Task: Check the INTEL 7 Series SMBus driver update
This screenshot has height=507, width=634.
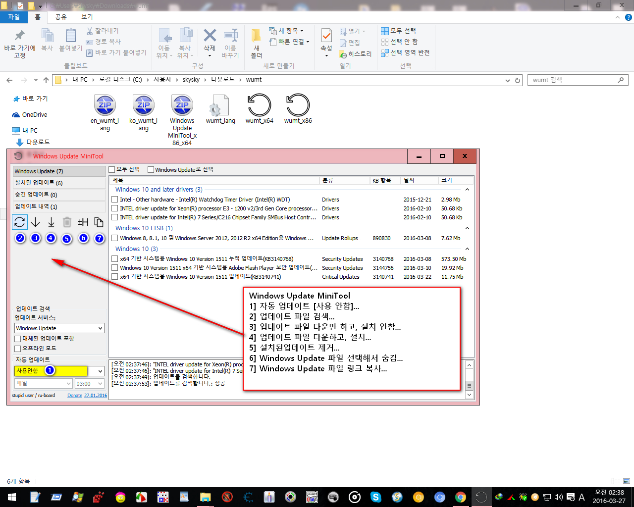Action: click(115, 217)
